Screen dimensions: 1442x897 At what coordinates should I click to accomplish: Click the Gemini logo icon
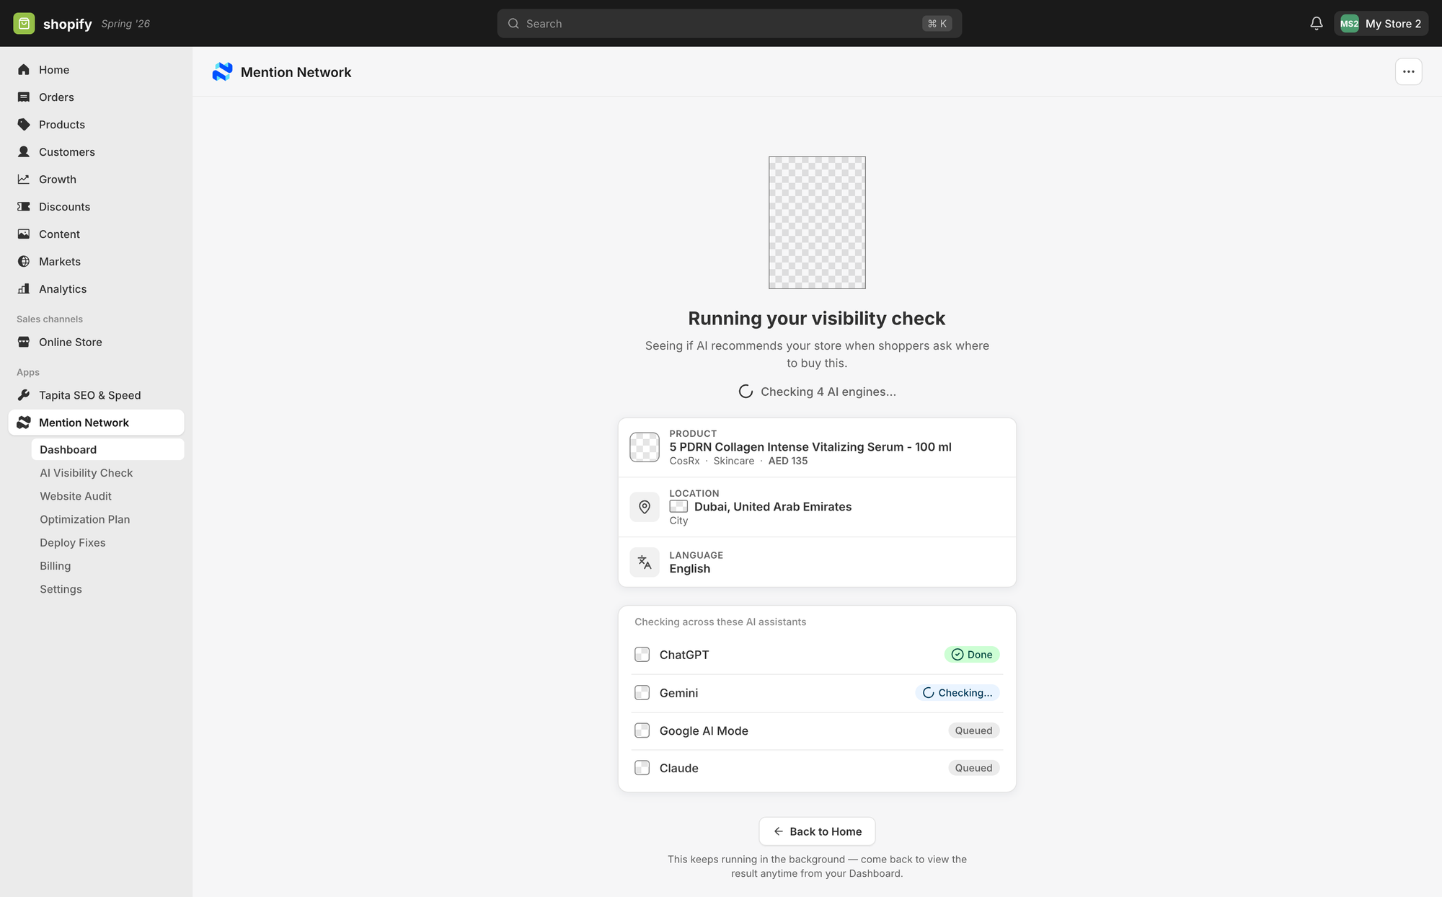[x=642, y=693]
